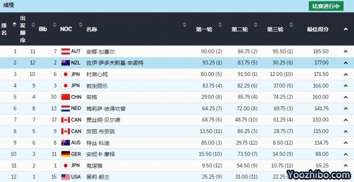The image size is (354, 182).
Task: Toggle chevron for 安妮卡·摩根 row
Action: pos(346,154)
